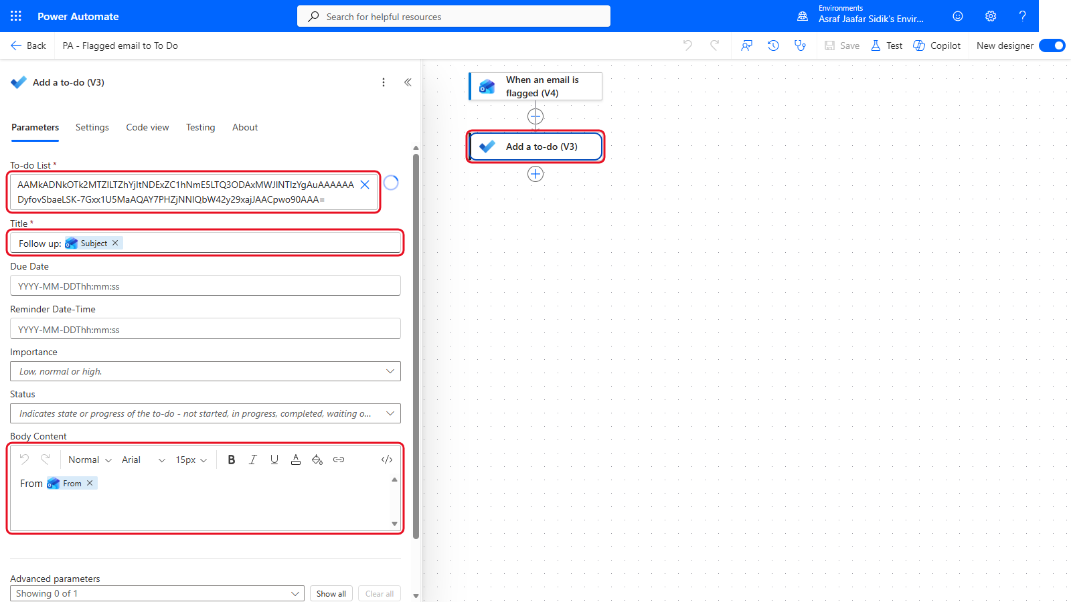Remove the From token in Body Content
1071x602 pixels.
tap(90, 483)
